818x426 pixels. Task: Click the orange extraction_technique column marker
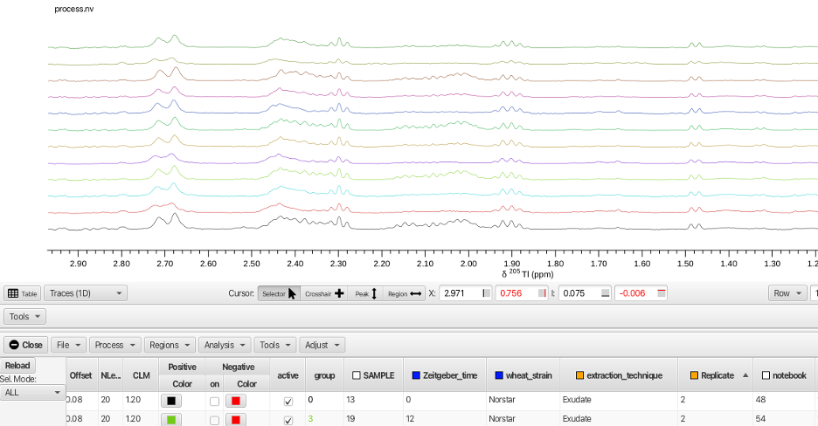click(x=579, y=375)
